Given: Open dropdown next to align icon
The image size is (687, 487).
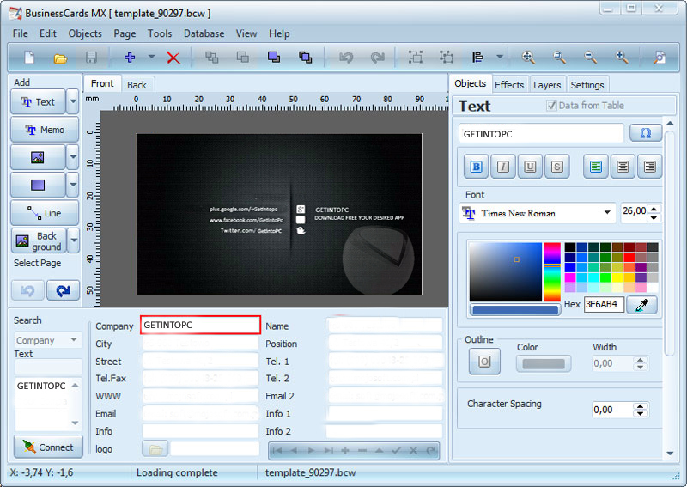Looking at the screenshot, I should [500, 57].
